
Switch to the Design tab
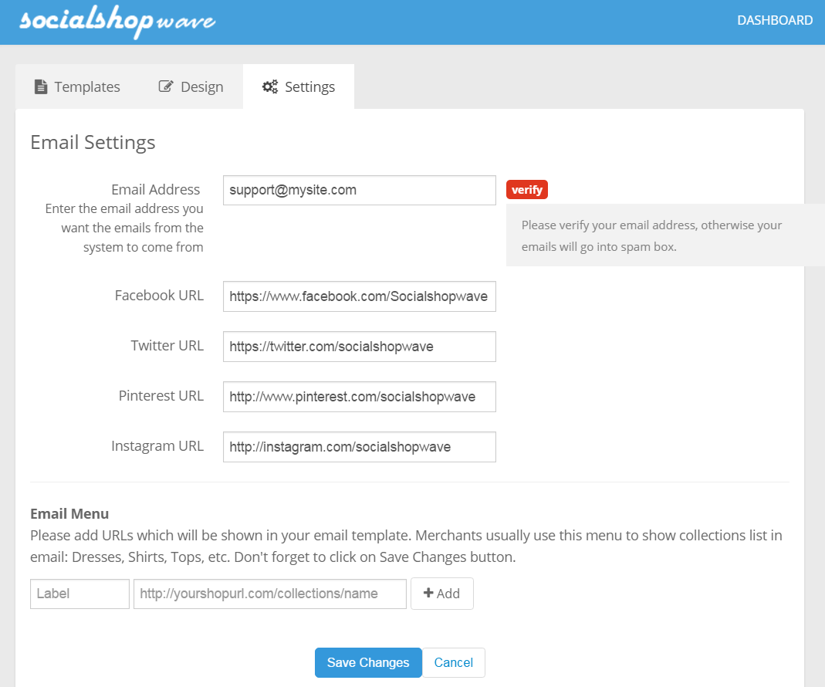pyautogui.click(x=191, y=87)
